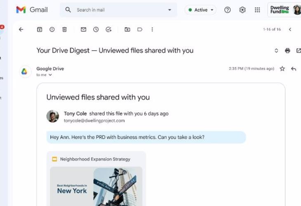Viewport: 301px width, 206px height.
Task: Delete the Drive Digest email
Action: click(x=64, y=30)
